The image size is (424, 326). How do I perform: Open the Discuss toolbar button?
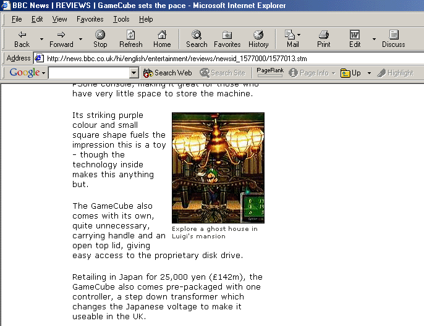(394, 39)
